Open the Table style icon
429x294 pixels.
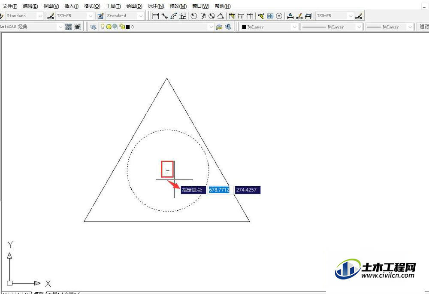(101, 16)
